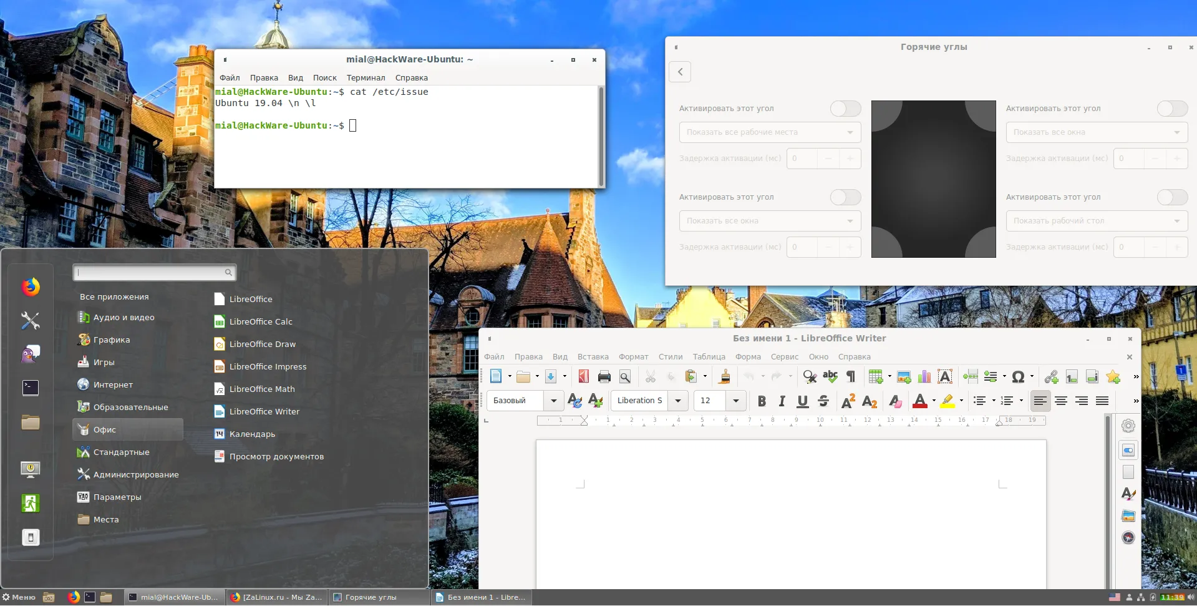This screenshot has height=606, width=1197.
Task: Expand font name dropdown Liberation S
Action: point(678,401)
